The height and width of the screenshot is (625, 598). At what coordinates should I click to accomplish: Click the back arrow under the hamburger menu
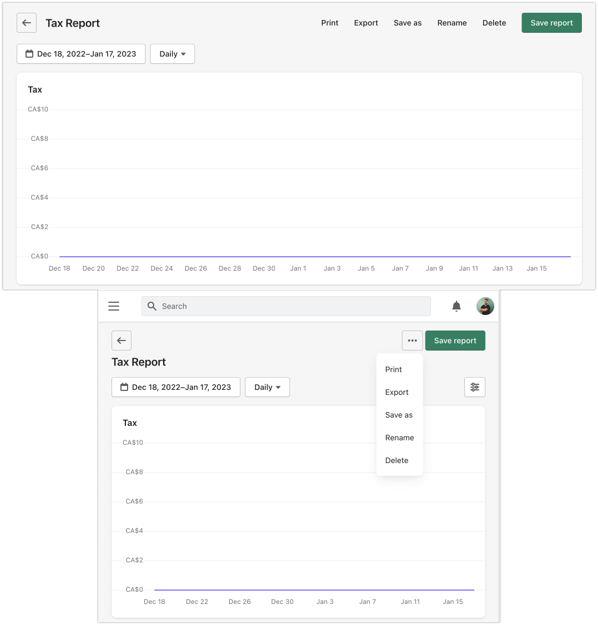coord(121,341)
